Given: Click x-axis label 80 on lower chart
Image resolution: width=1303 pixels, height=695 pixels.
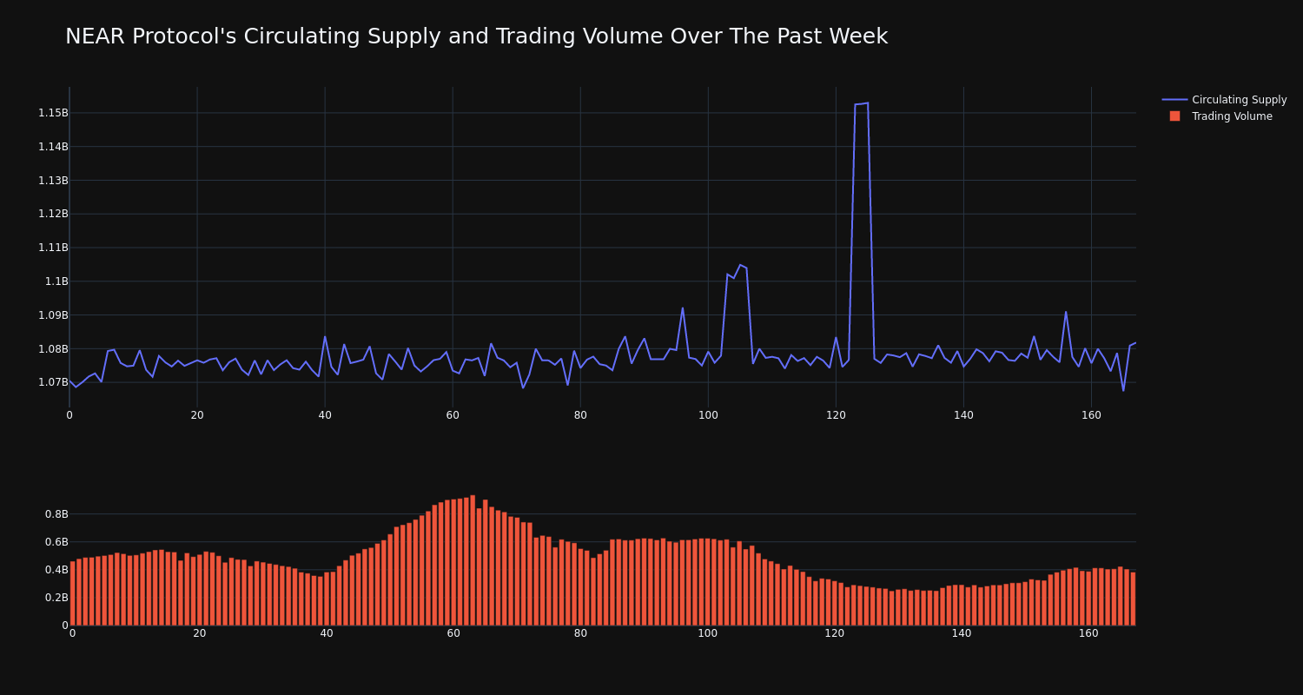Looking at the screenshot, I should click(x=580, y=633).
